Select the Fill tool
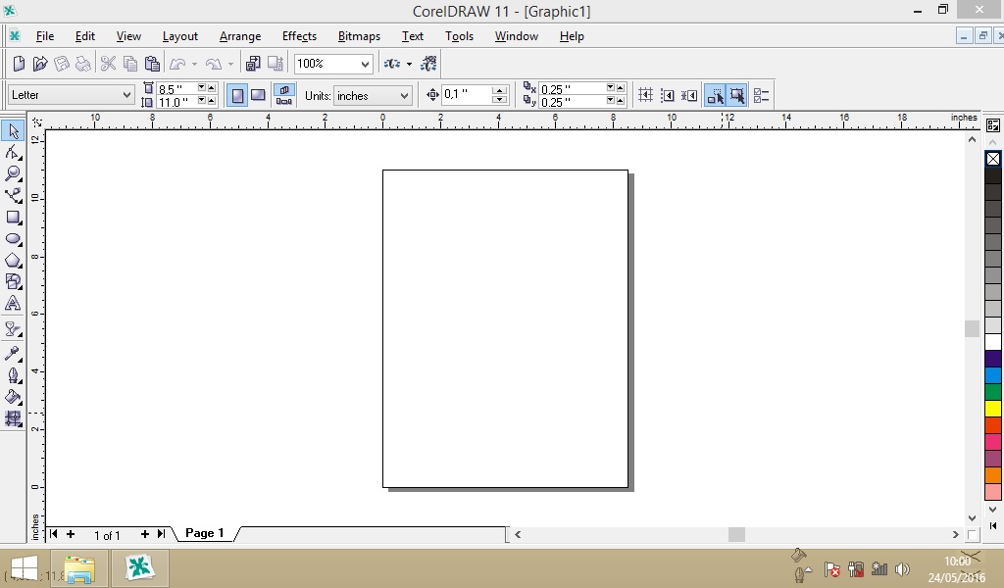 coord(13,397)
